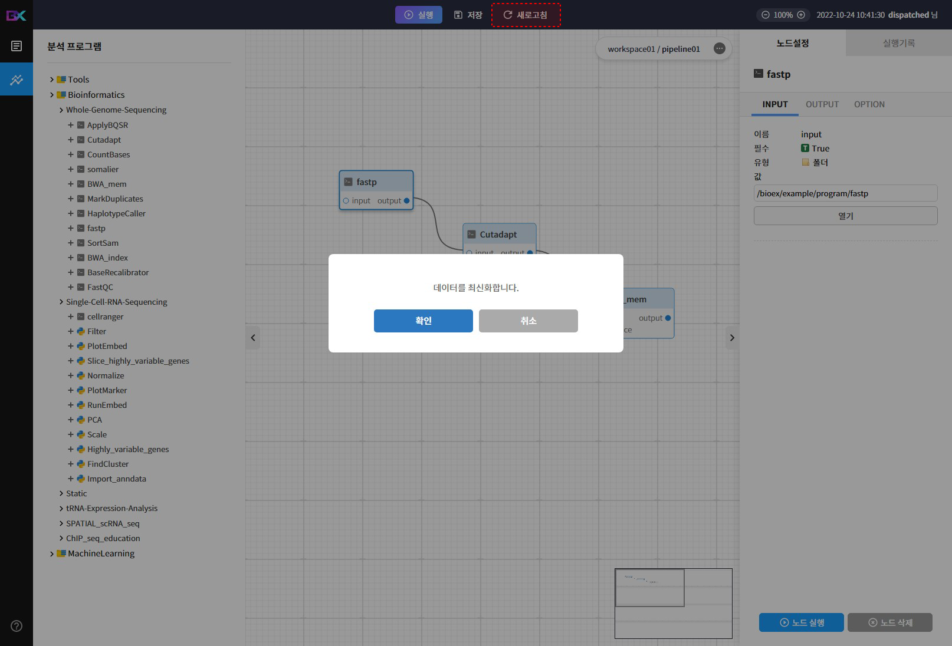
Task: Select Highly_variable_genes in the tree
Action: click(x=128, y=449)
